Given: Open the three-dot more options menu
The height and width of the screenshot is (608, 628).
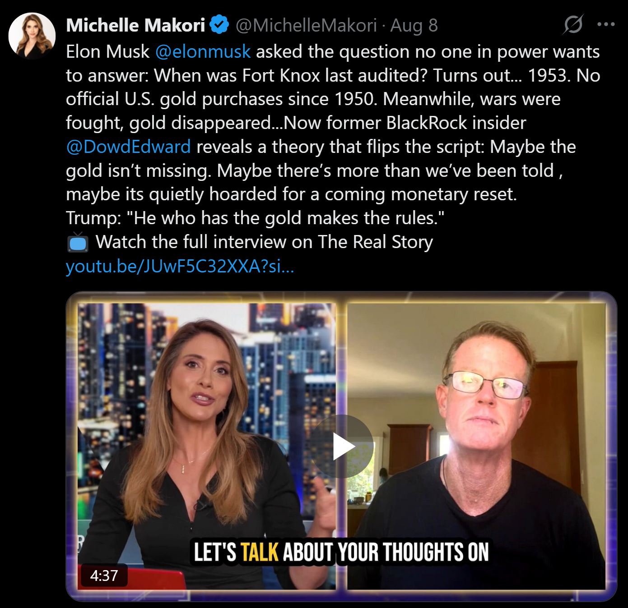Looking at the screenshot, I should pyautogui.click(x=606, y=24).
